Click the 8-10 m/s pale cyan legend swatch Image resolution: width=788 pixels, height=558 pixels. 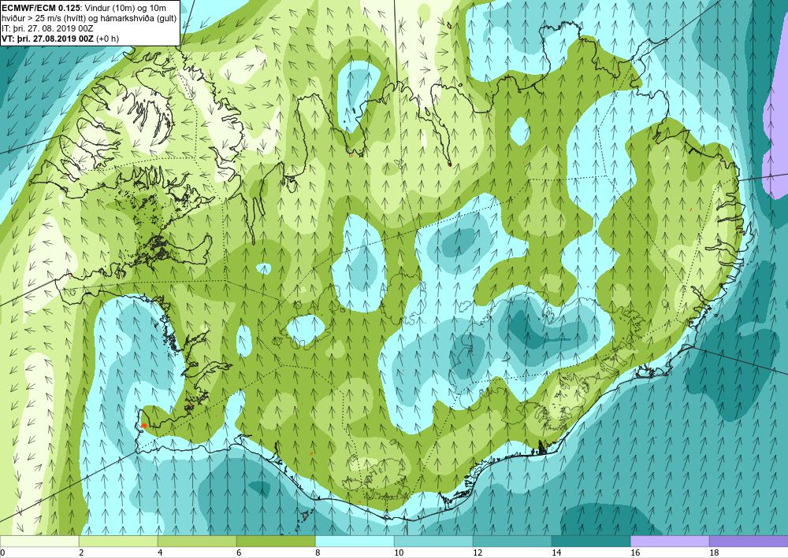pyautogui.click(x=355, y=541)
